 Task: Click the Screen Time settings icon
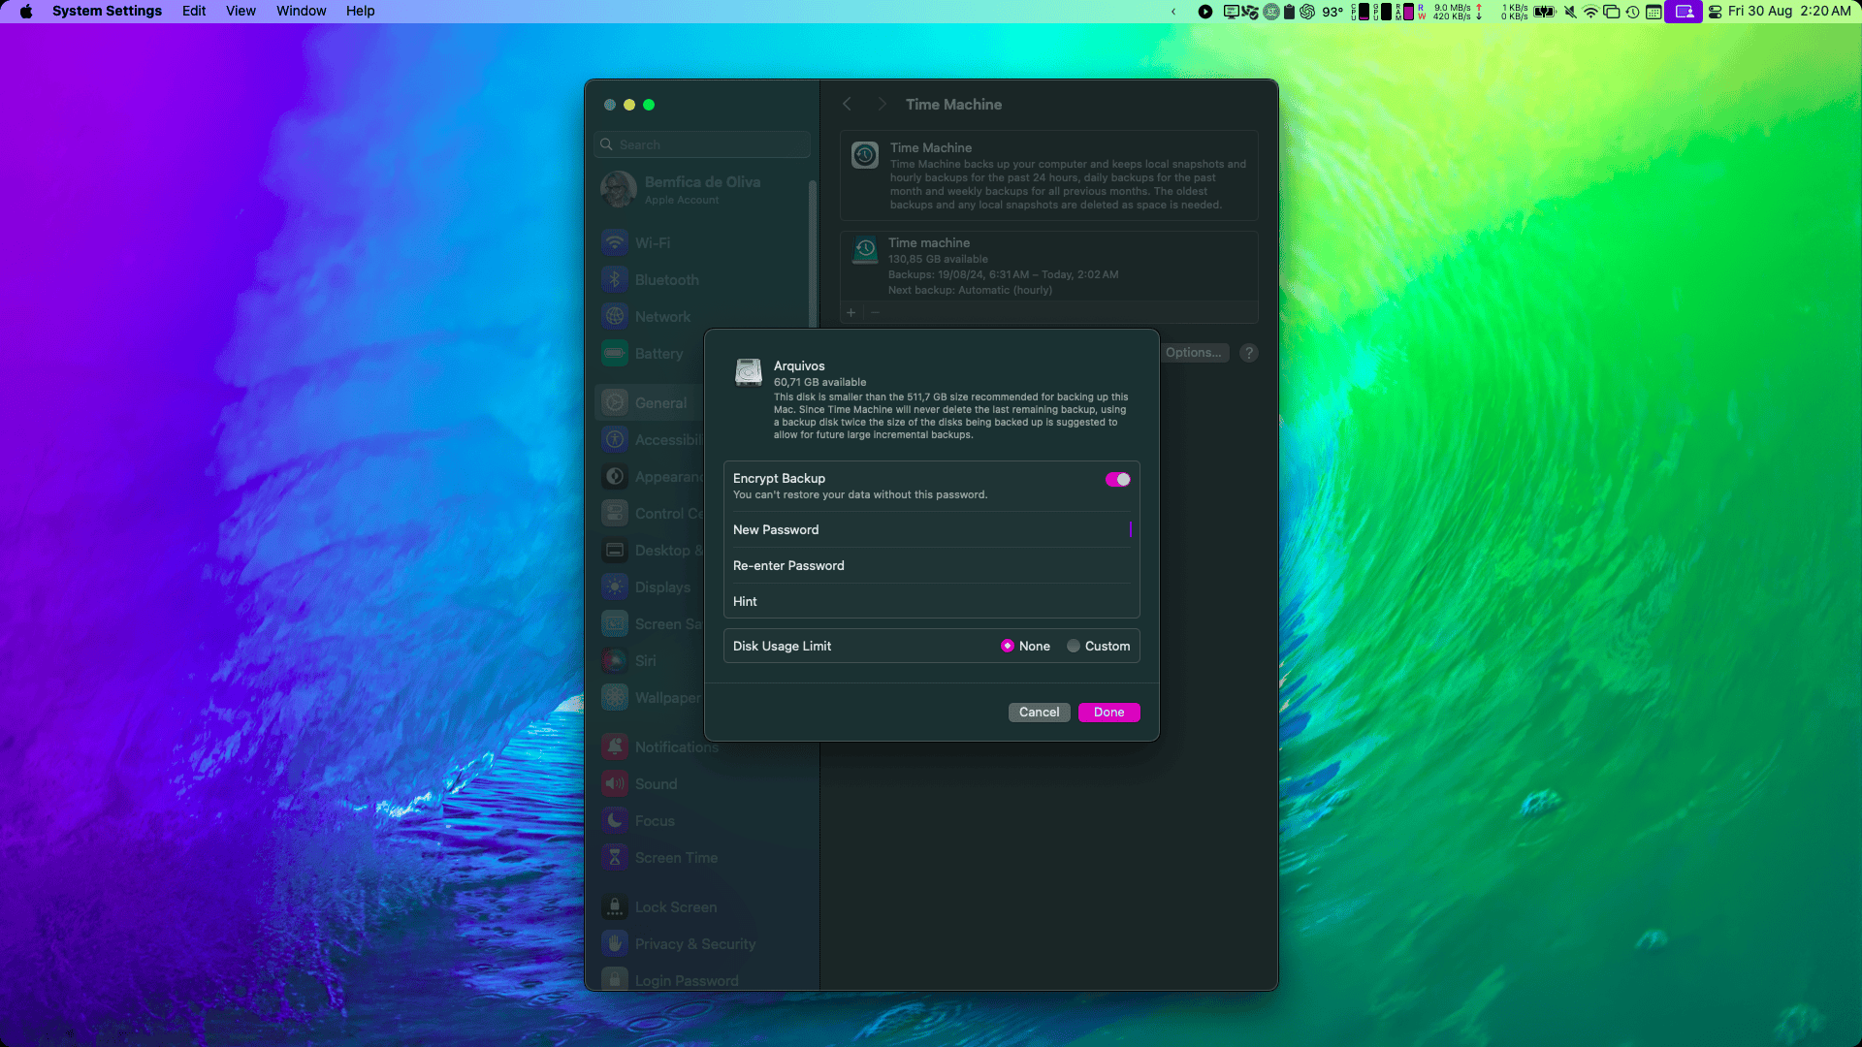(x=615, y=857)
